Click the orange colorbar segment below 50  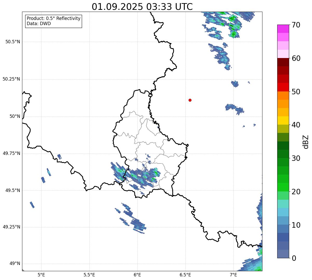283,96
